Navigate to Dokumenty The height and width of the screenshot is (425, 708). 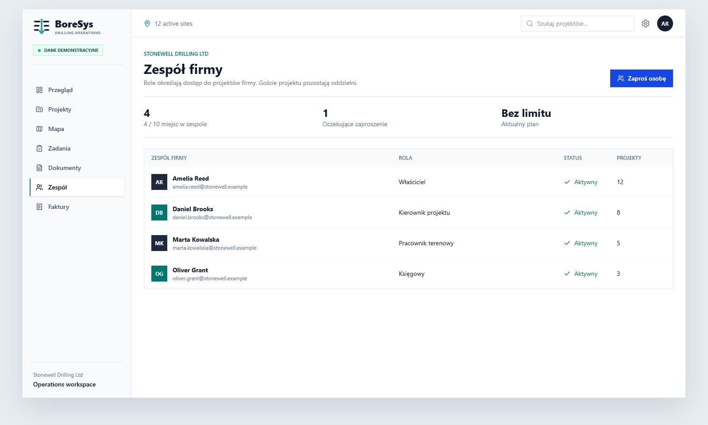click(x=77, y=168)
